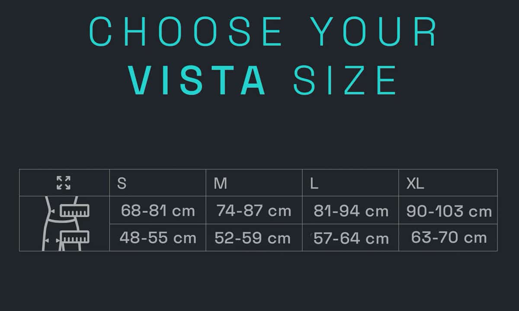The height and width of the screenshot is (311, 519).
Task: Select the XL size column header
Action: 415,184
